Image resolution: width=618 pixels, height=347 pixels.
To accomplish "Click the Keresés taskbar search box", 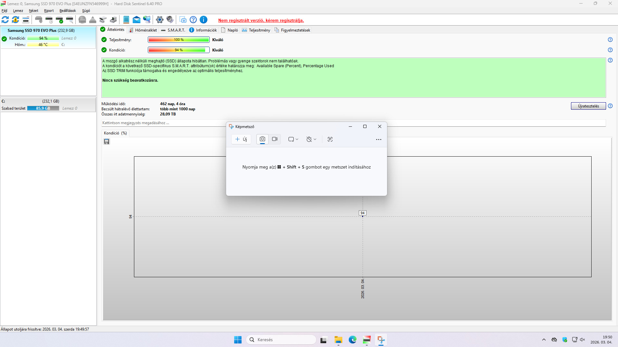I will coord(281,340).
